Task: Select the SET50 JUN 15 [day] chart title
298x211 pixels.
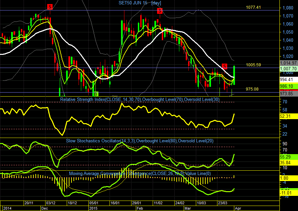Action: (140, 3)
